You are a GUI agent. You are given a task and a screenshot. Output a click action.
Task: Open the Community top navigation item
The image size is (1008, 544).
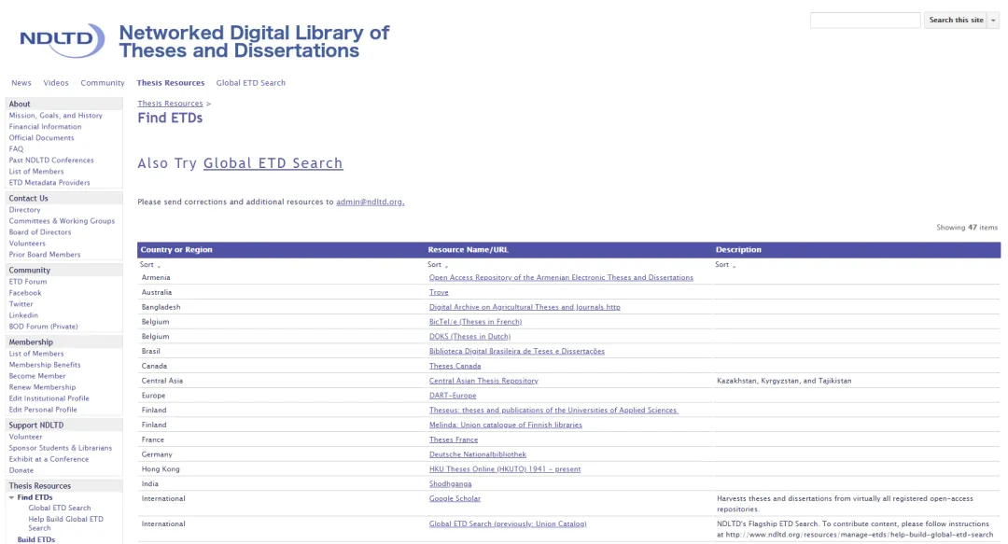pos(103,83)
